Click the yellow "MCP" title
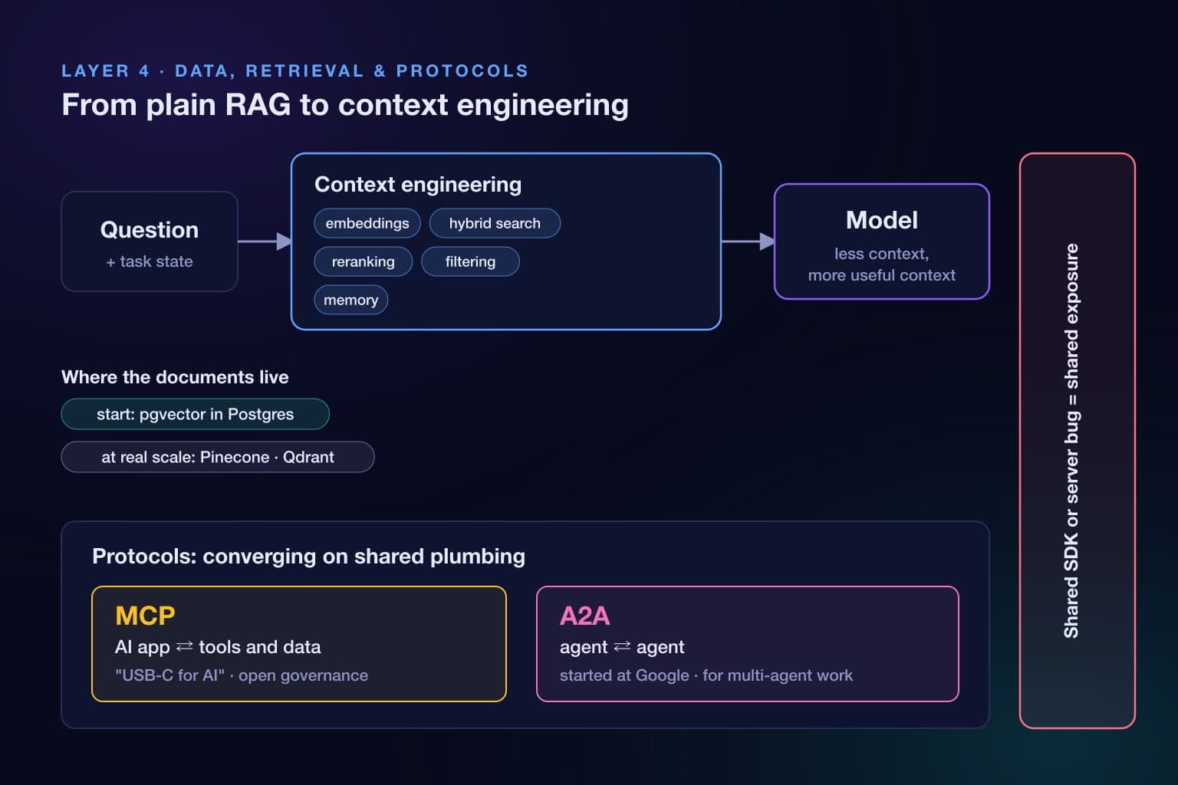This screenshot has width=1178, height=785. [145, 616]
